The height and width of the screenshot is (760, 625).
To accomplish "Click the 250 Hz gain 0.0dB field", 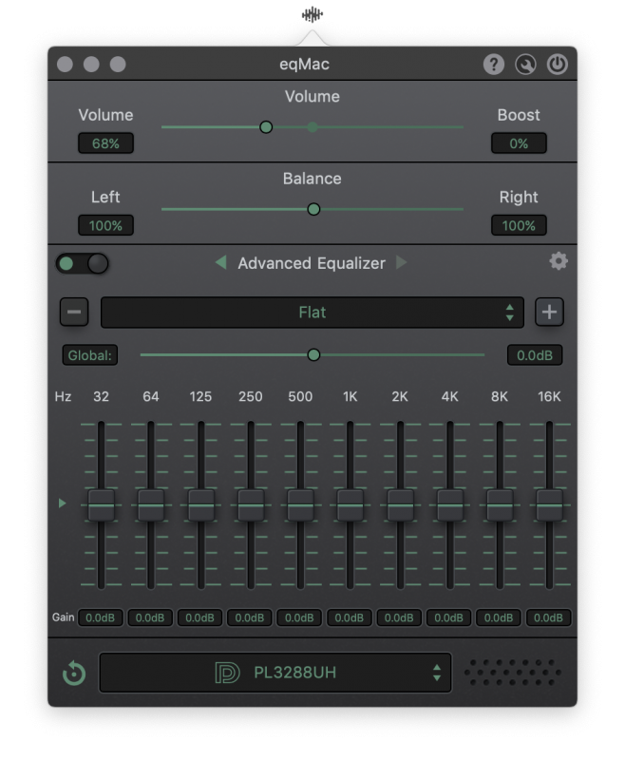I will (x=250, y=617).
